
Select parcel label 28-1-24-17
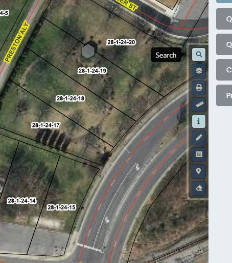46,125
